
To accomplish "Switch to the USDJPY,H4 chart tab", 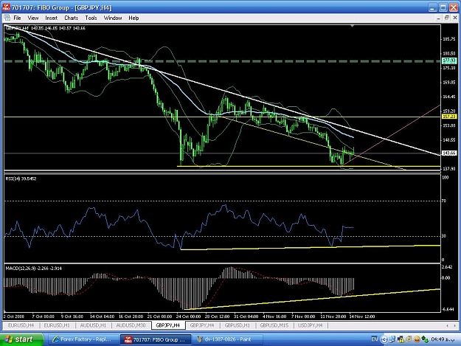I will (311, 325).
